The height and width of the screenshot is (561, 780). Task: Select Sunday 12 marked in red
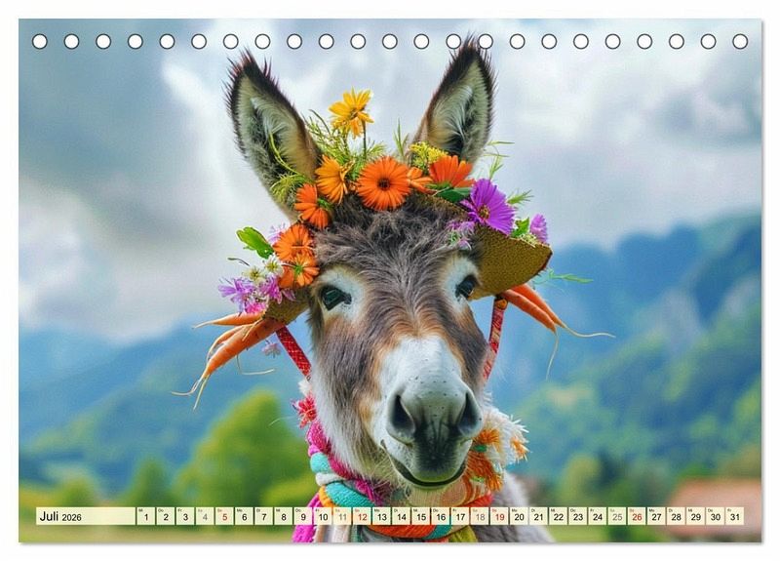coord(362,516)
